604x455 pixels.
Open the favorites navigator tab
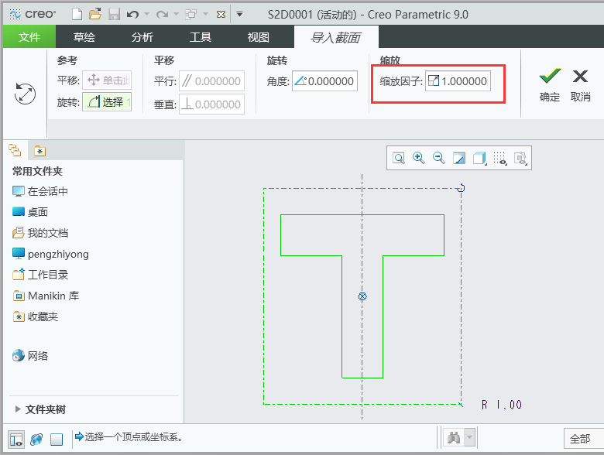[x=39, y=151]
